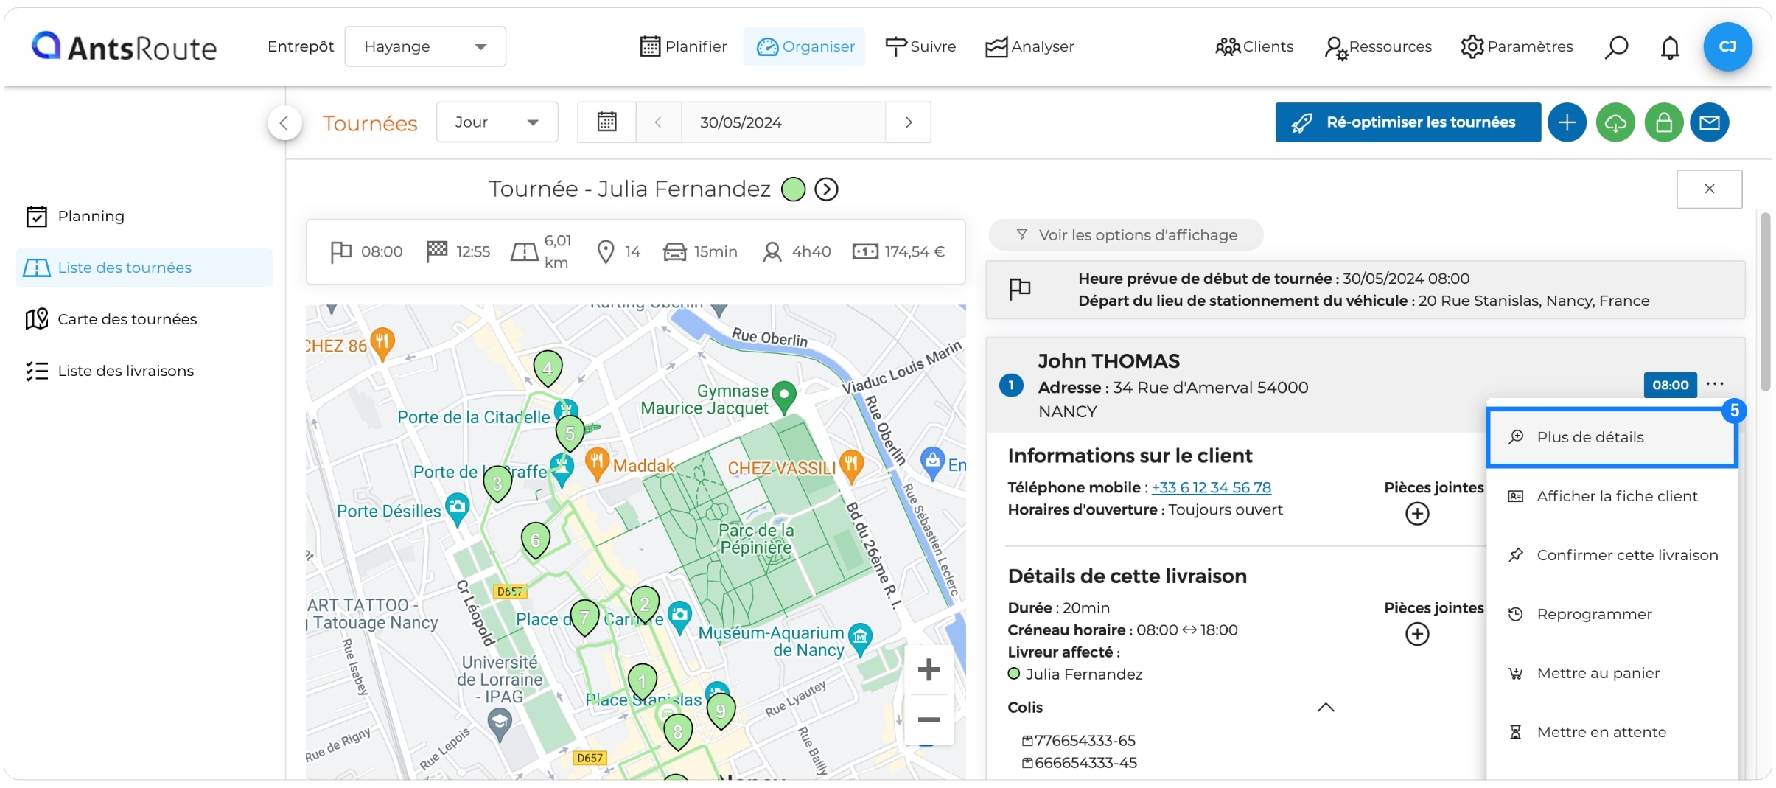Click map stop marker 3
1776x788 pixels.
(x=497, y=484)
